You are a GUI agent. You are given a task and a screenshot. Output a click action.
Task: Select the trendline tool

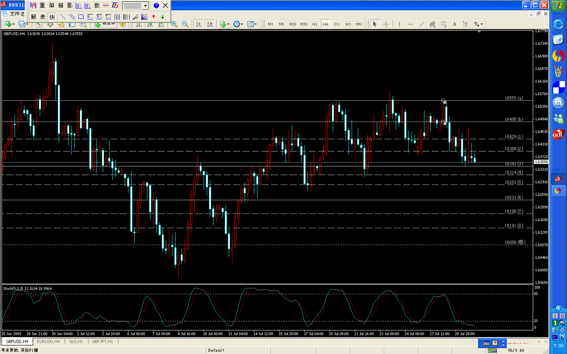422,24
